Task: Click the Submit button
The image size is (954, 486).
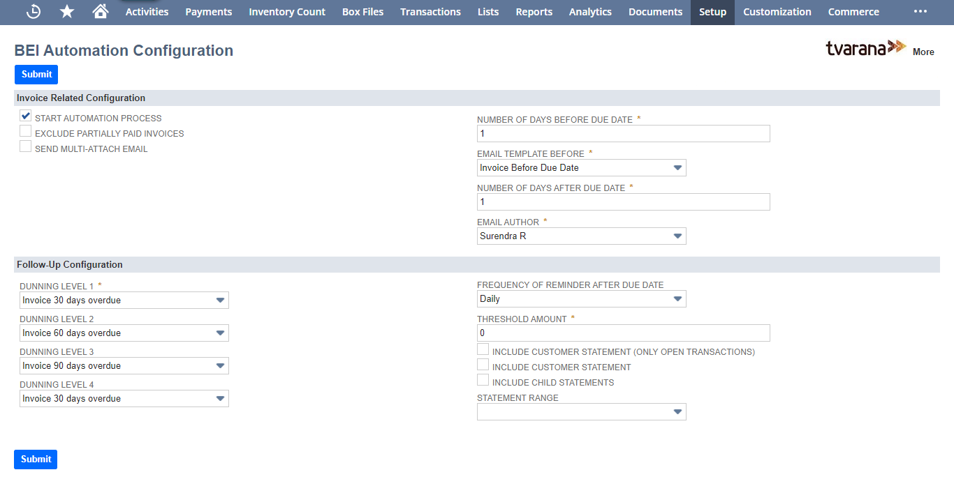Action: 36,75
